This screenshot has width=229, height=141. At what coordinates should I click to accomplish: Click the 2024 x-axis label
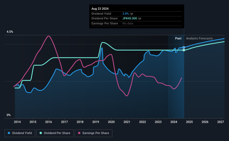click(174, 122)
